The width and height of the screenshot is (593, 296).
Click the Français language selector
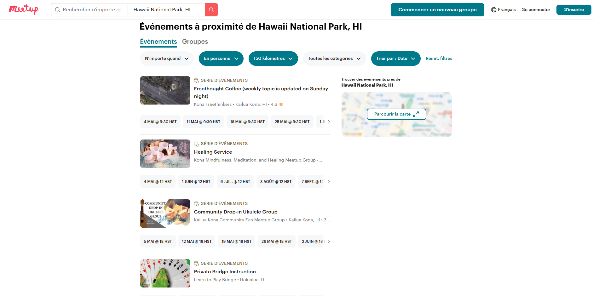(x=504, y=10)
